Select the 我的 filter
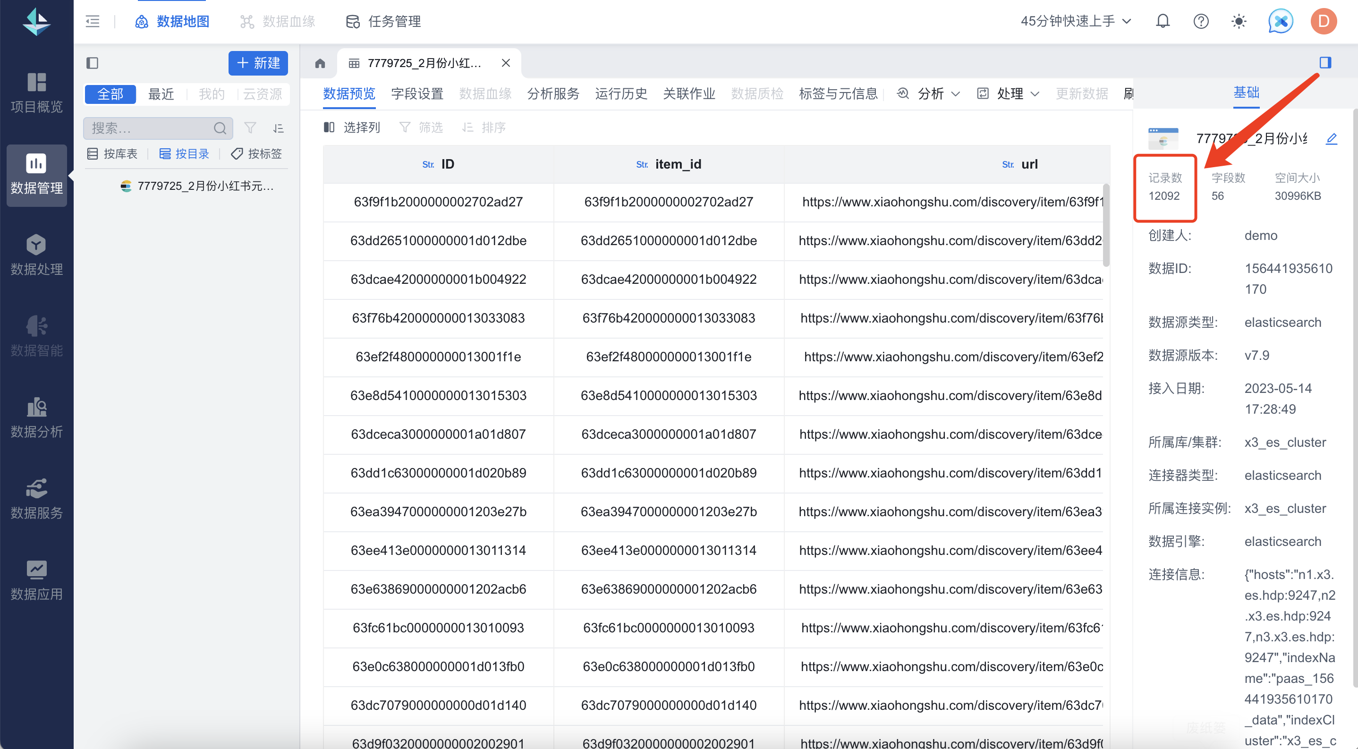Screen dimensions: 1358x749 212,94
